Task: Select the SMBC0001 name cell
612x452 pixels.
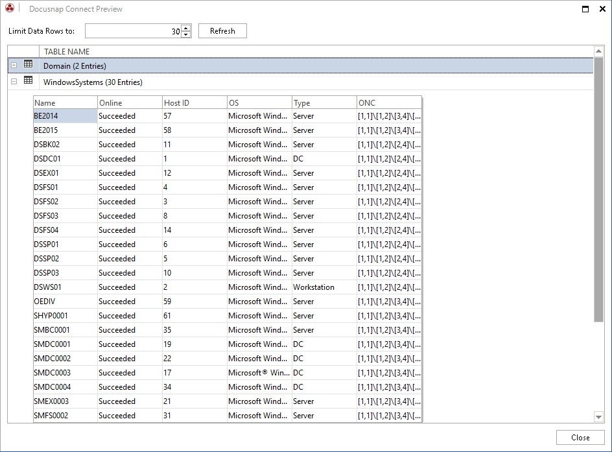Action: click(65, 330)
